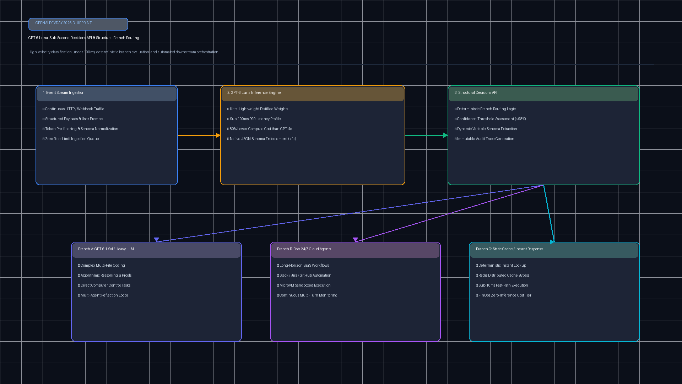Image resolution: width=682 pixels, height=384 pixels.
Task: Select the '1. Event Stream Ingestion' node header
Action: point(107,94)
